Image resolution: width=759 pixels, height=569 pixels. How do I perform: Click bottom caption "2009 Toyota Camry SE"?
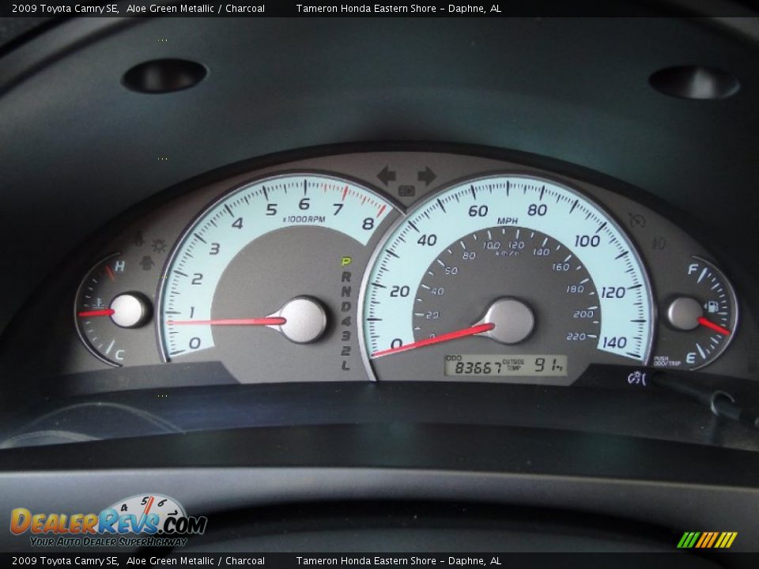(65, 561)
